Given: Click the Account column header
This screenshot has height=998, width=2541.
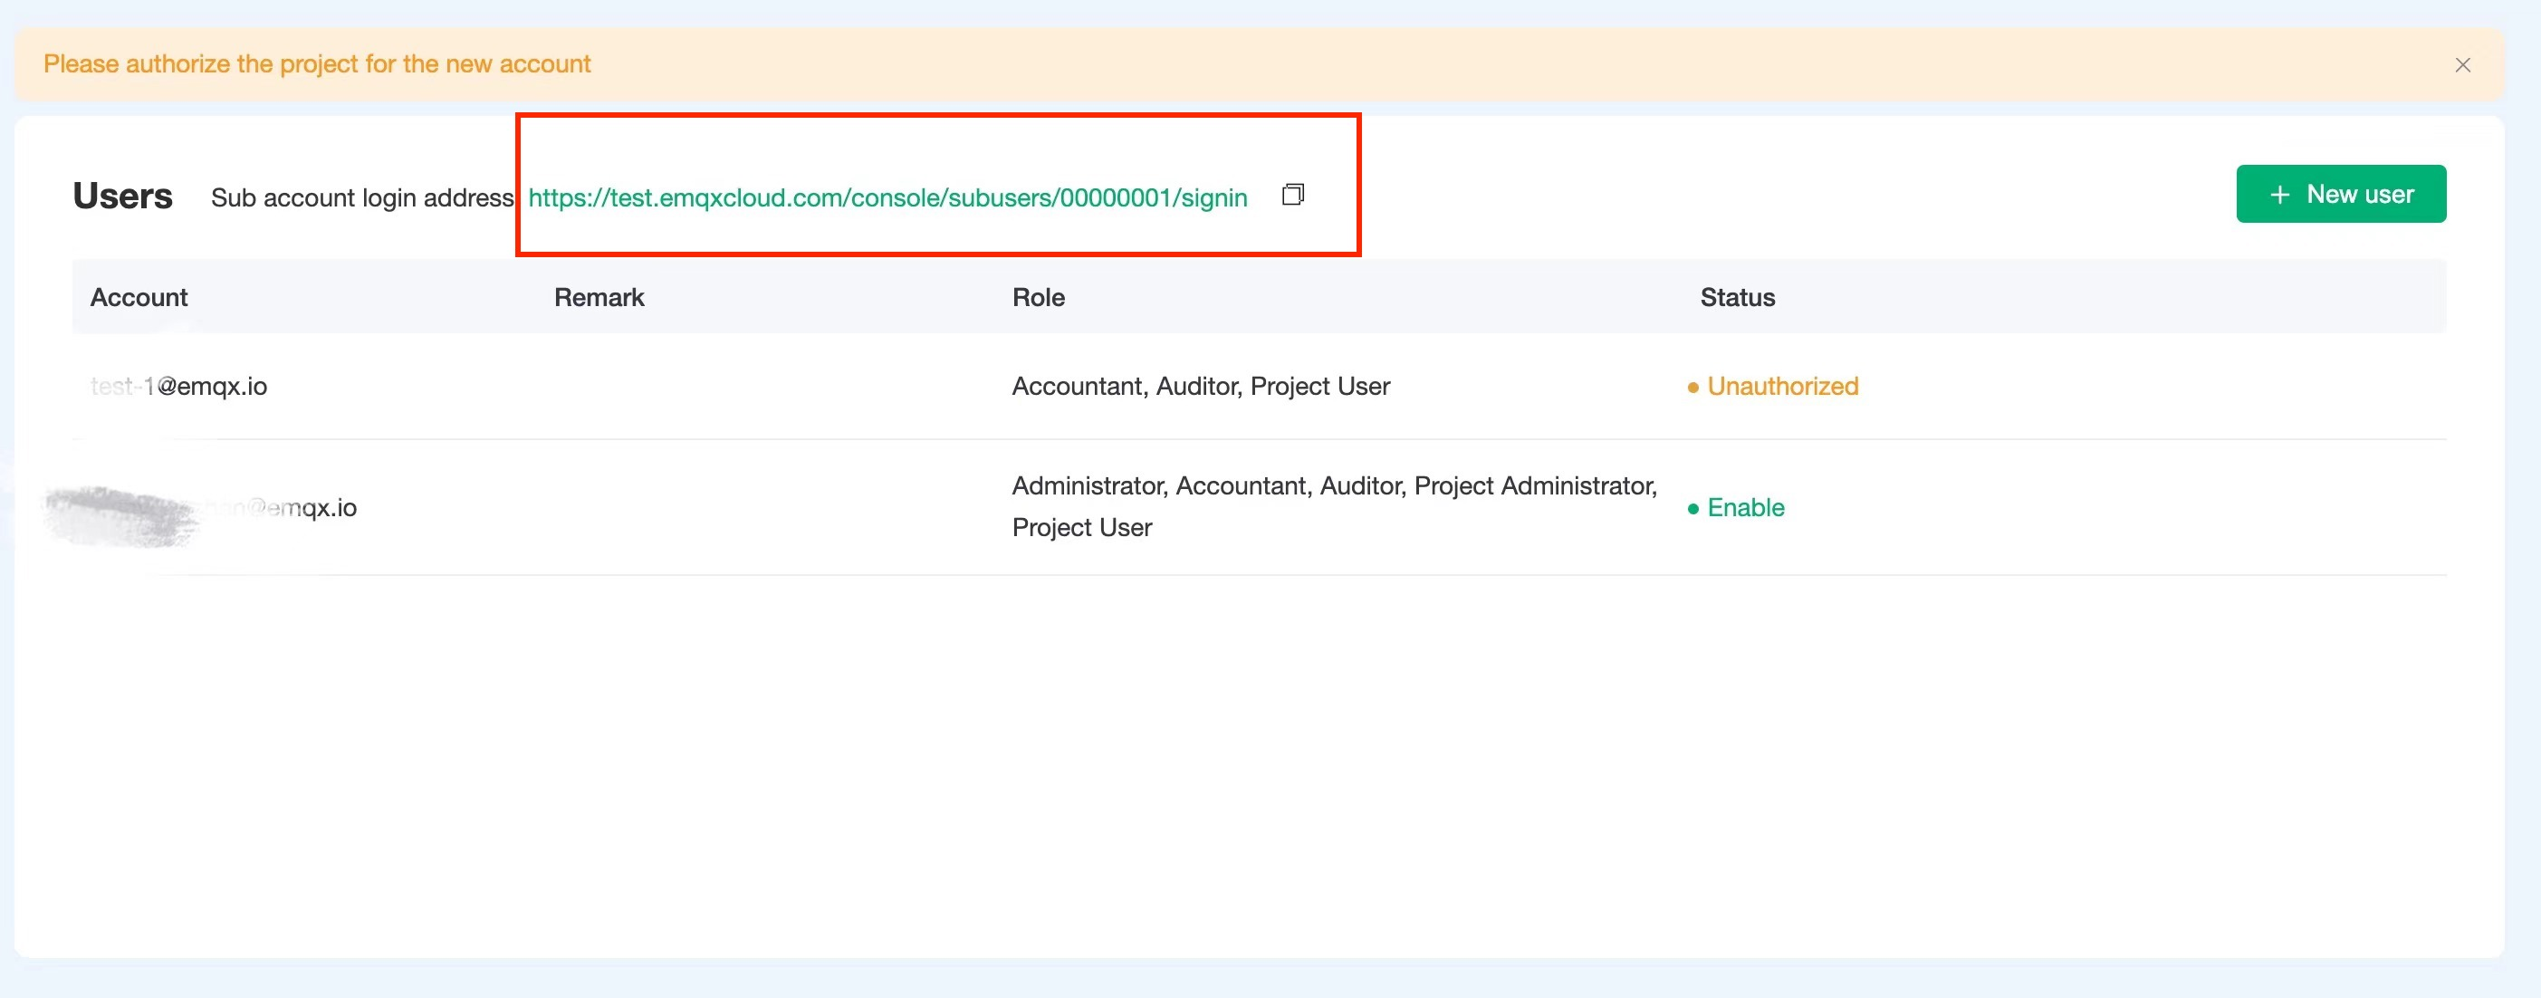Looking at the screenshot, I should click(x=139, y=297).
